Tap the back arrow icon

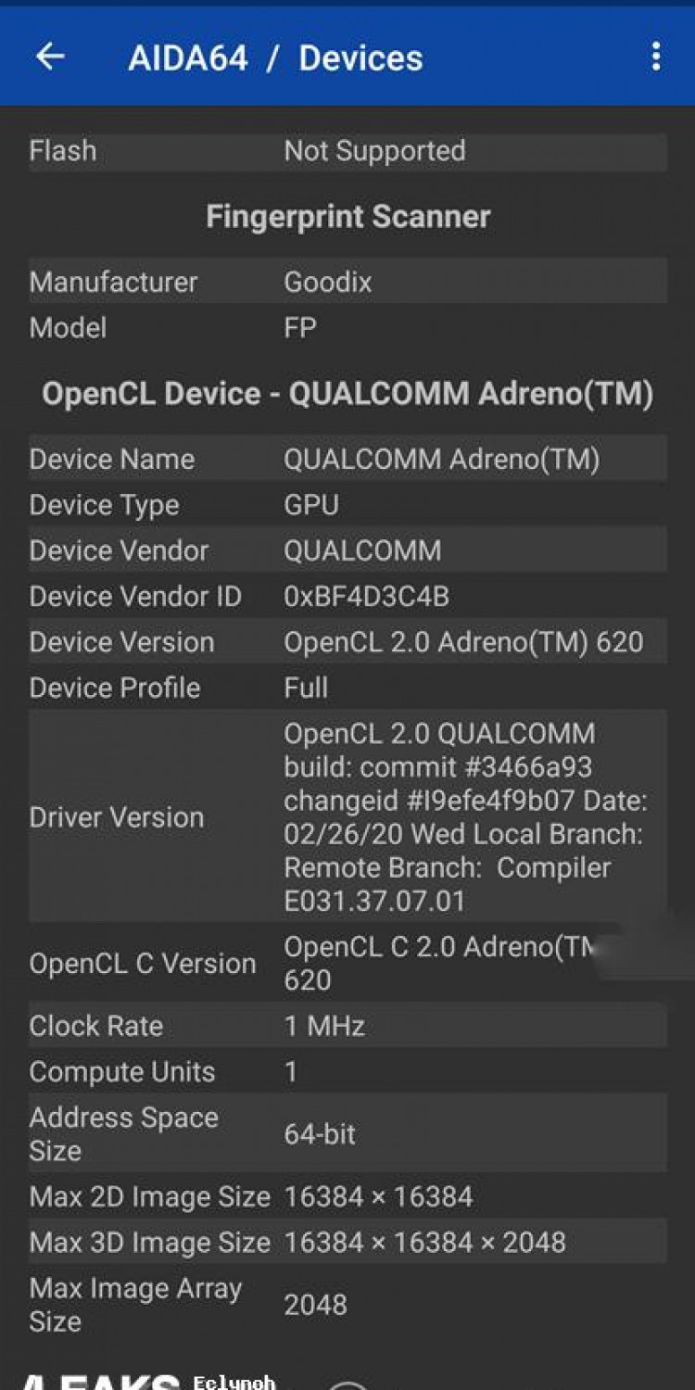pos(50,57)
